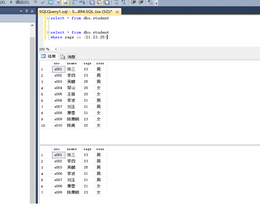The image size is (260, 204).
Task: Open the side panel window position dropdown
Action: point(21,11)
